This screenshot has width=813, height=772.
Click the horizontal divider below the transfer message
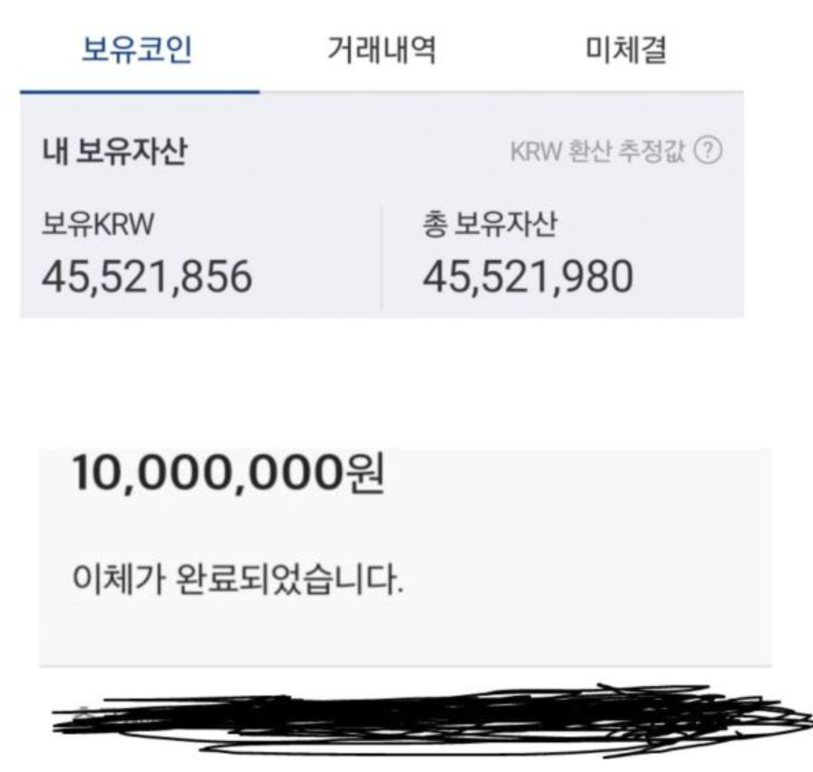pyautogui.click(x=405, y=665)
